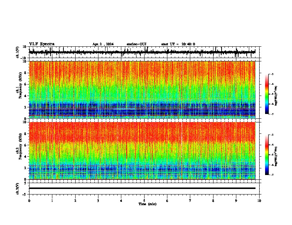
Task: Click the time axis tick label 0
Action: [29, 201]
